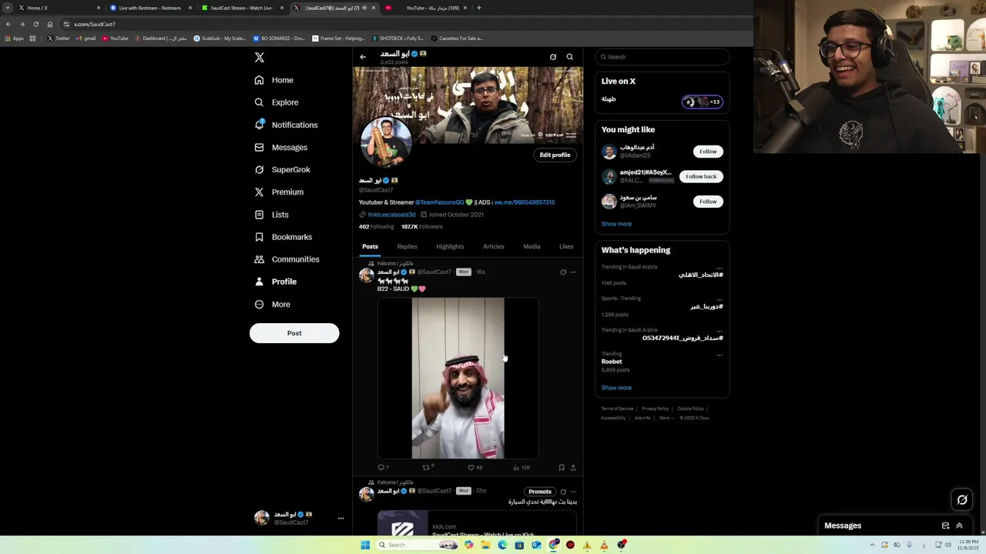Click the Post button
Image resolution: width=986 pixels, height=554 pixels.
pyautogui.click(x=294, y=333)
